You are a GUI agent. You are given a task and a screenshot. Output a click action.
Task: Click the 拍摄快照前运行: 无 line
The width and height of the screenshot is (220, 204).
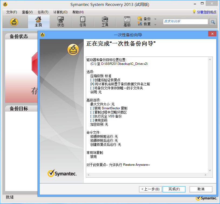[104, 136]
